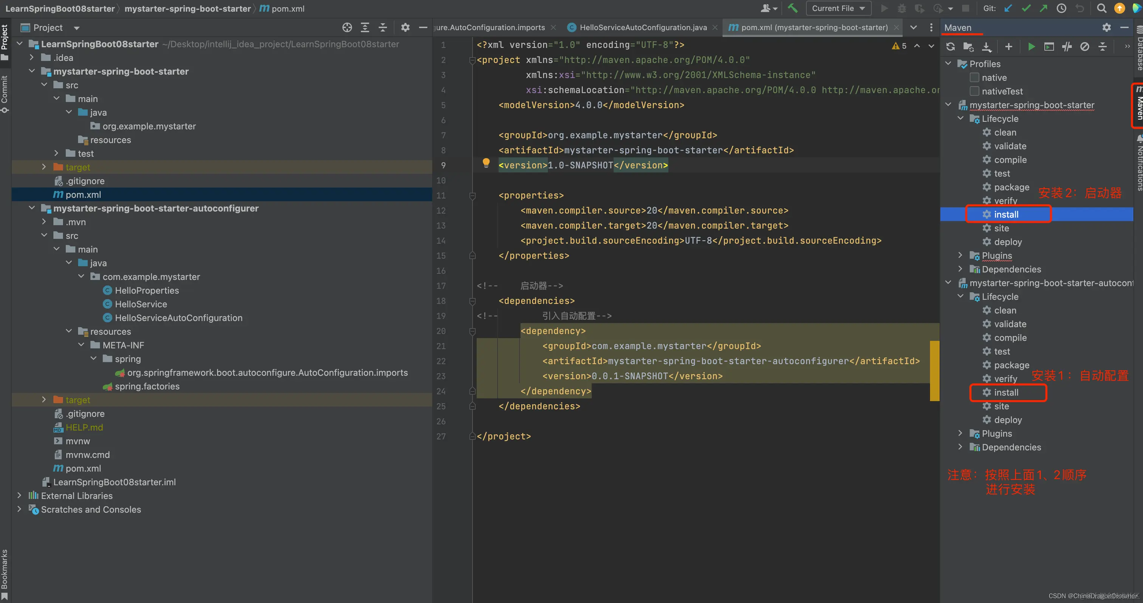Run install under autoconfigurer Lifecycle
Image resolution: width=1143 pixels, height=603 pixels.
pos(1005,393)
